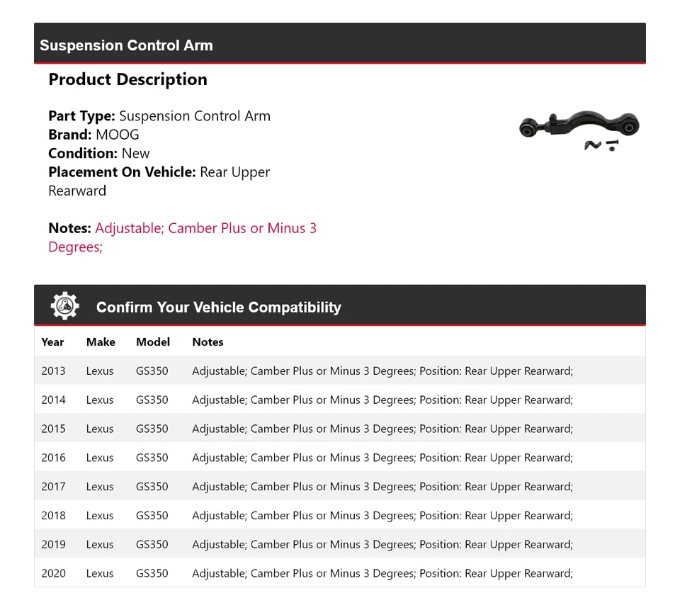680x610 pixels.
Task: Click the Model column header
Action: 153,341
